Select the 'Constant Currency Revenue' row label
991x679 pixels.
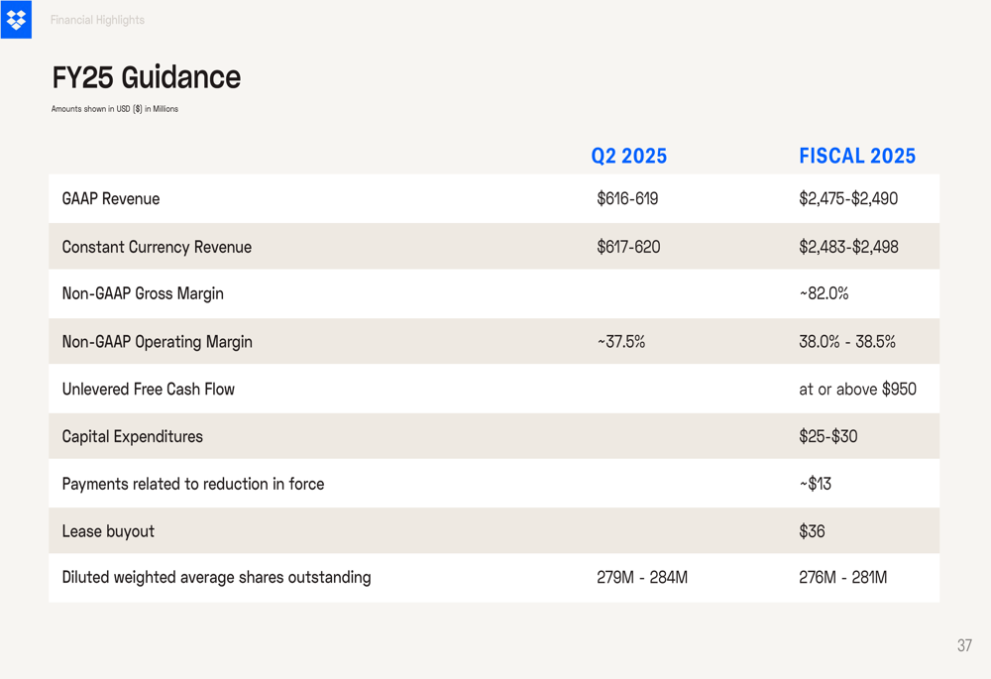click(157, 247)
